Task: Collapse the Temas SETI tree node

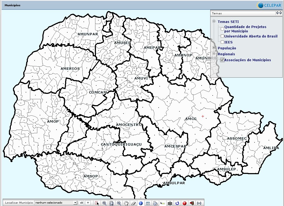Action: [x=214, y=21]
